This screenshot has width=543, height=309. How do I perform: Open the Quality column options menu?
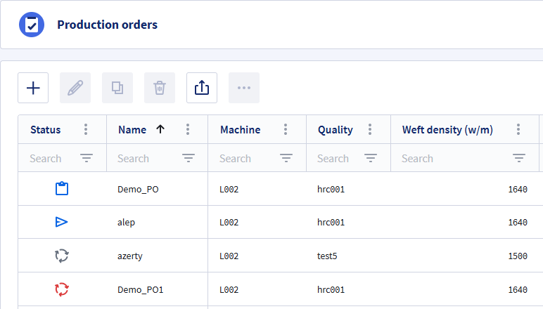[x=370, y=130]
